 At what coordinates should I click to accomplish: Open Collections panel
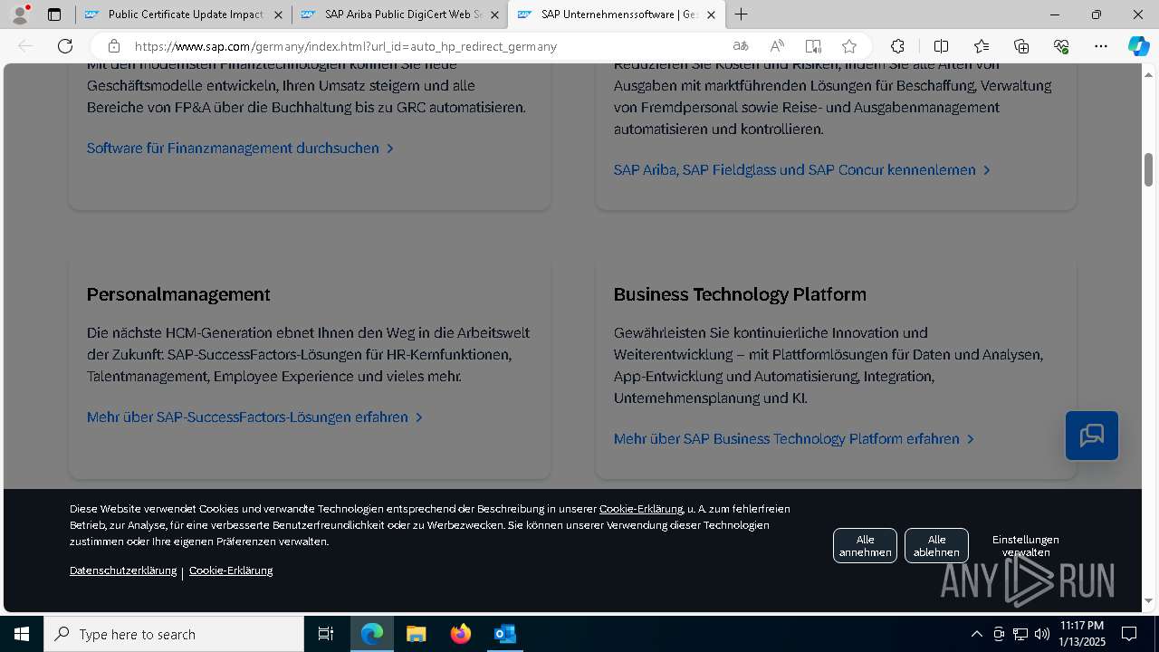1021,46
